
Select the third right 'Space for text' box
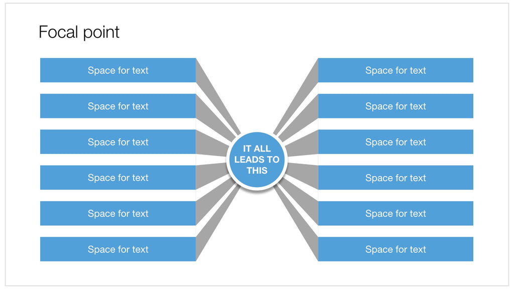click(396, 142)
